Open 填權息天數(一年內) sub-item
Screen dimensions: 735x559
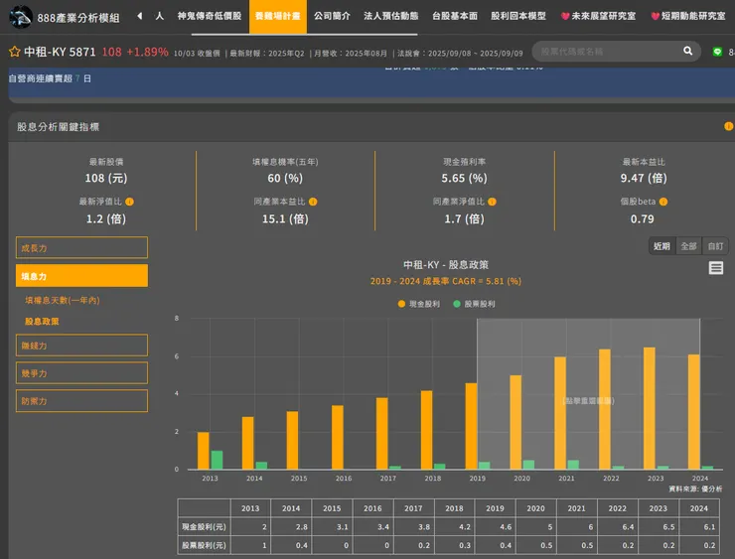pyautogui.click(x=63, y=300)
